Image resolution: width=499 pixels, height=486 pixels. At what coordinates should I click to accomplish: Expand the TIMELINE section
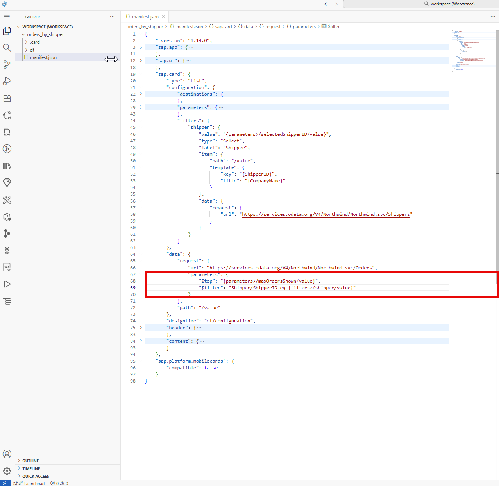[x=31, y=468]
